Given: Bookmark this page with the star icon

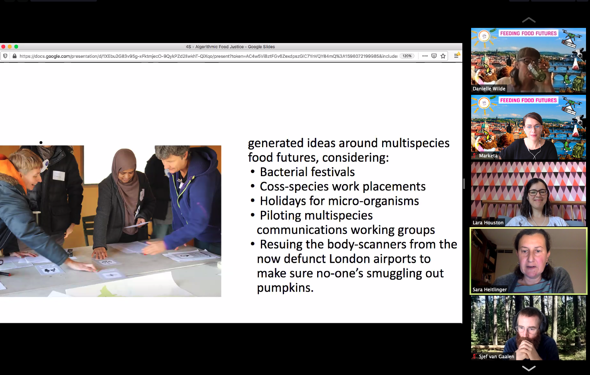Looking at the screenshot, I should pos(443,56).
